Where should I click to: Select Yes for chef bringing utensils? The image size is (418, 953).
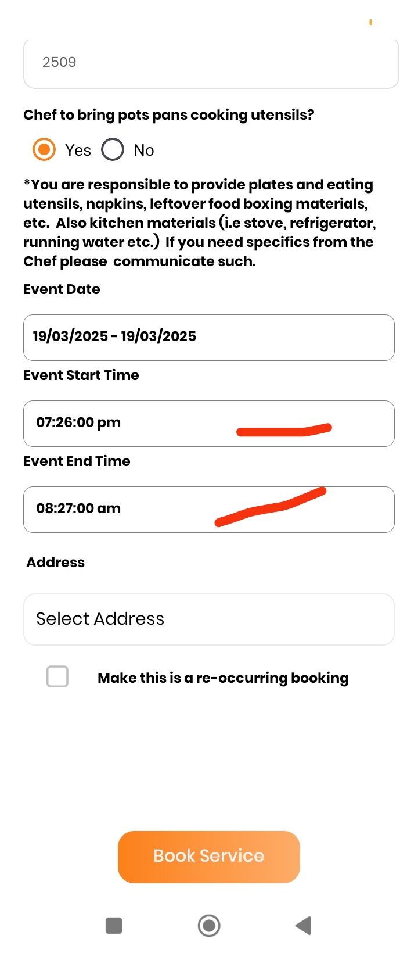[x=44, y=149]
